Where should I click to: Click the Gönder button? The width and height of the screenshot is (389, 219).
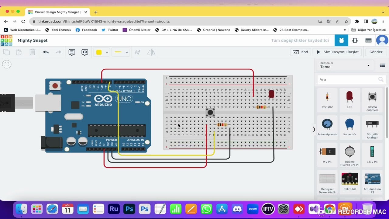pos(376,52)
